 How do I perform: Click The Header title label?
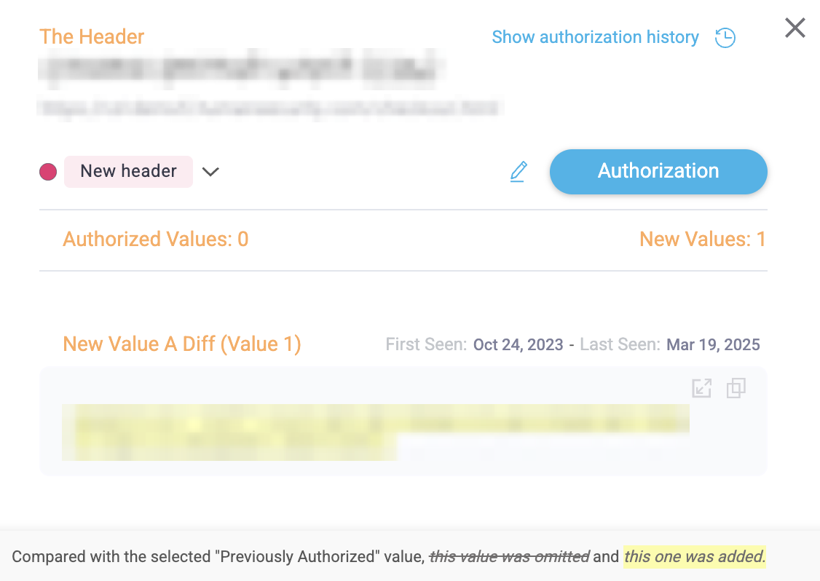click(x=92, y=36)
